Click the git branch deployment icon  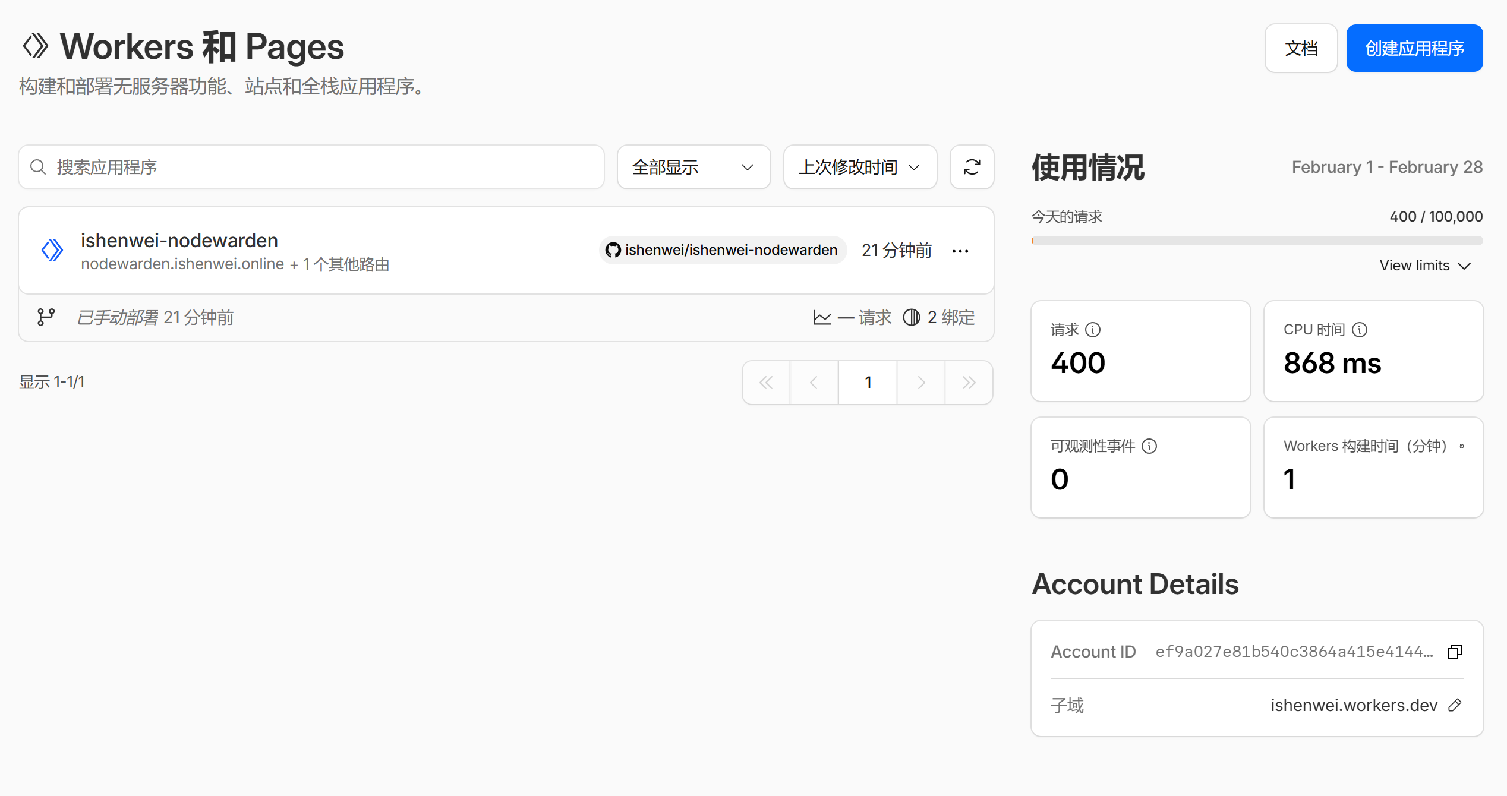tap(46, 317)
